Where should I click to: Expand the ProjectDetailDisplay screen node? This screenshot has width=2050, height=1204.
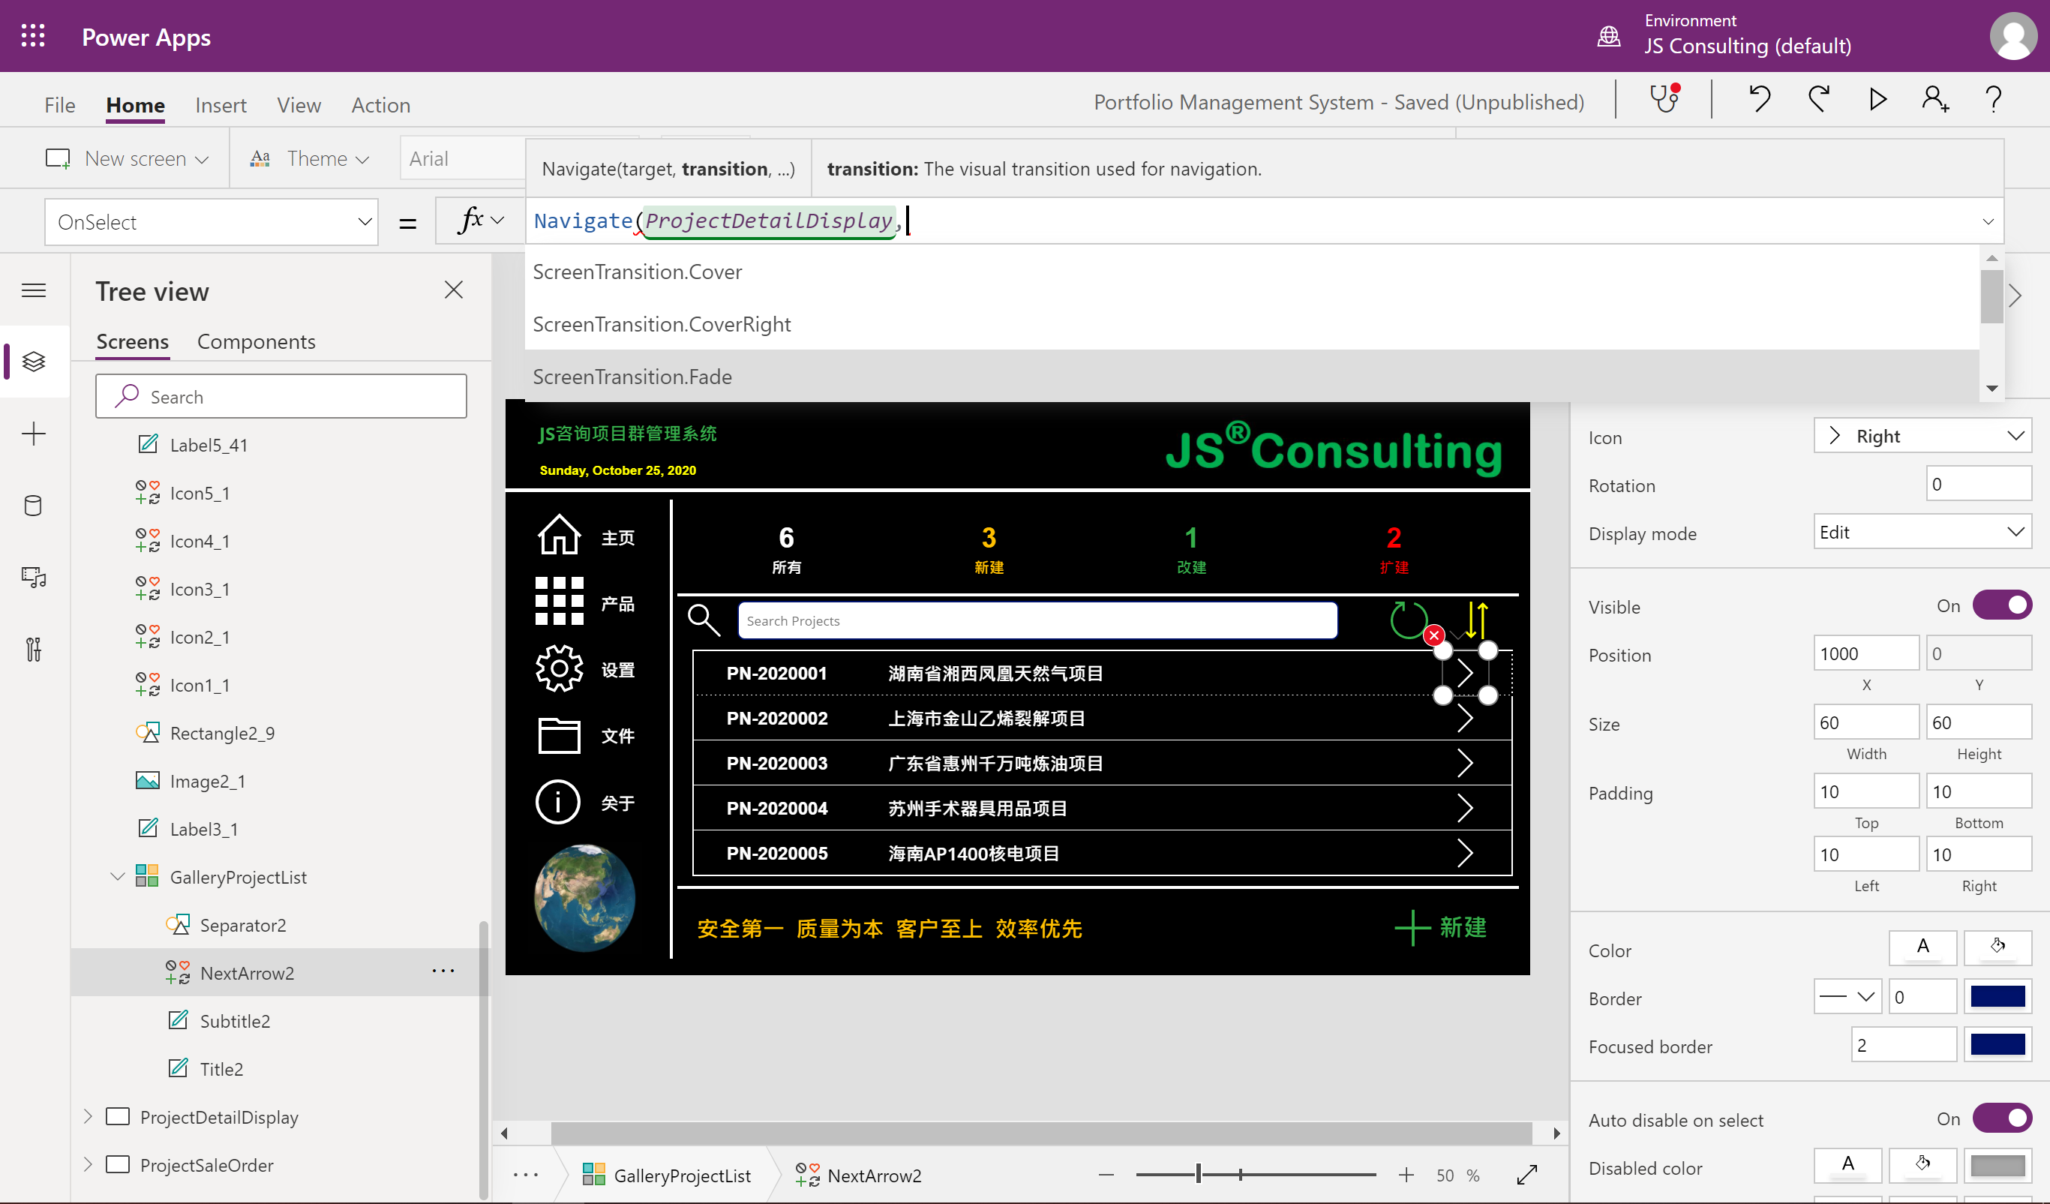[88, 1116]
